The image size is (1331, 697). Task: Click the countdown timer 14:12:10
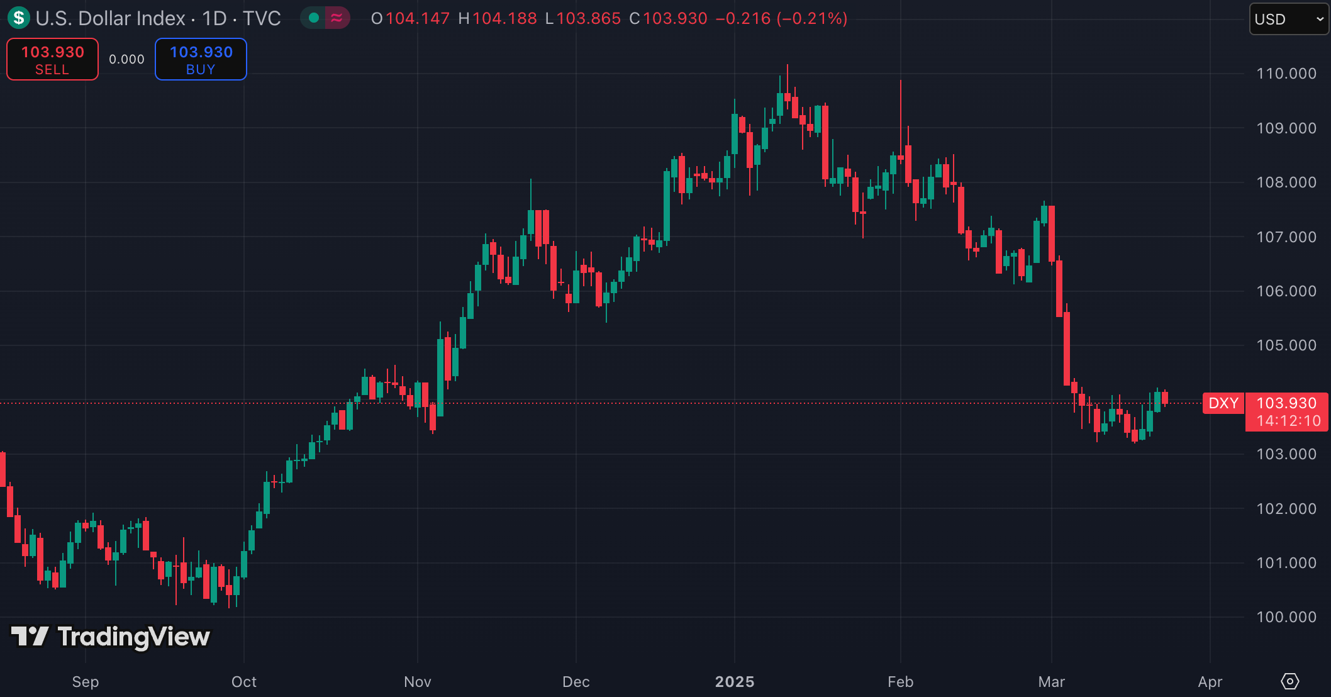point(1289,421)
